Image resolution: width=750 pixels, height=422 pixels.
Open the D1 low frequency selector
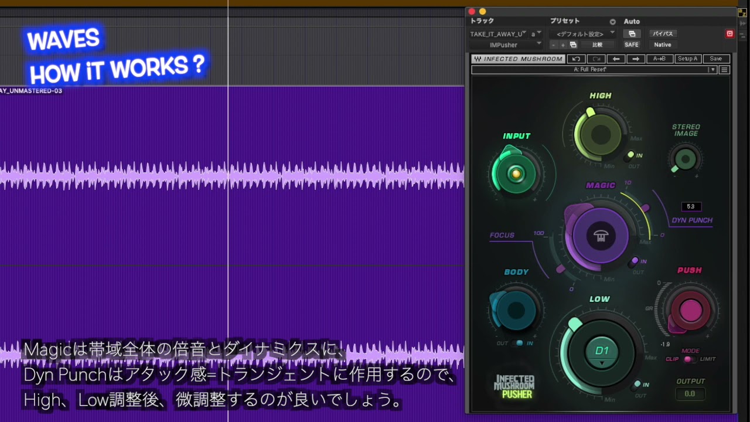coord(602,352)
